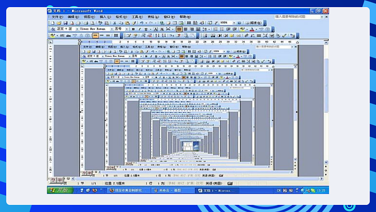The image size is (376, 212).
Task: Click the Cut scissors icon
Action: click(x=115, y=23)
